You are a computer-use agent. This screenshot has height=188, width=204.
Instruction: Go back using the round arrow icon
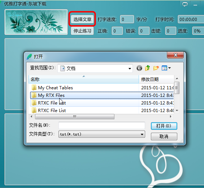click(139, 68)
